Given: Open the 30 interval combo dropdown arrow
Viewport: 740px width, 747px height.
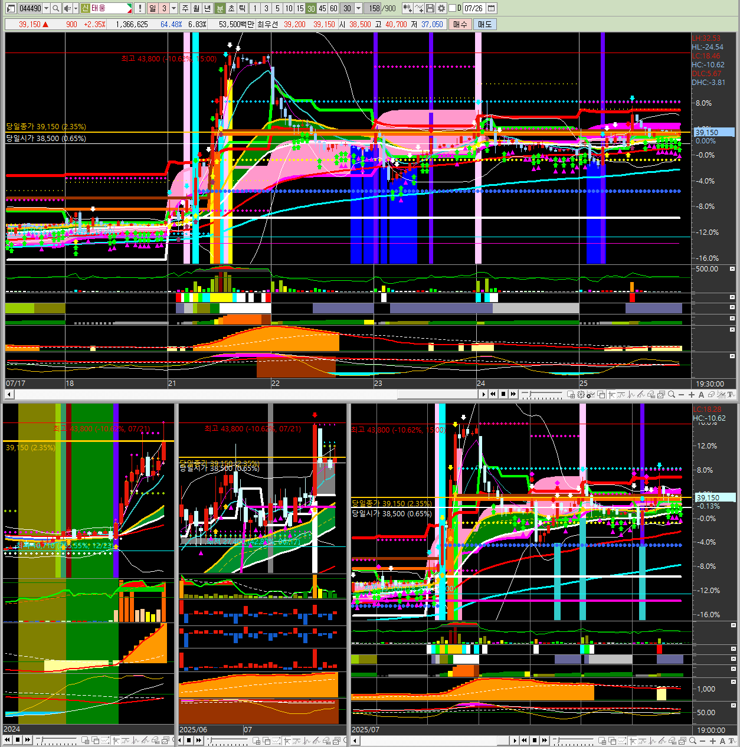Looking at the screenshot, I should tap(357, 8).
